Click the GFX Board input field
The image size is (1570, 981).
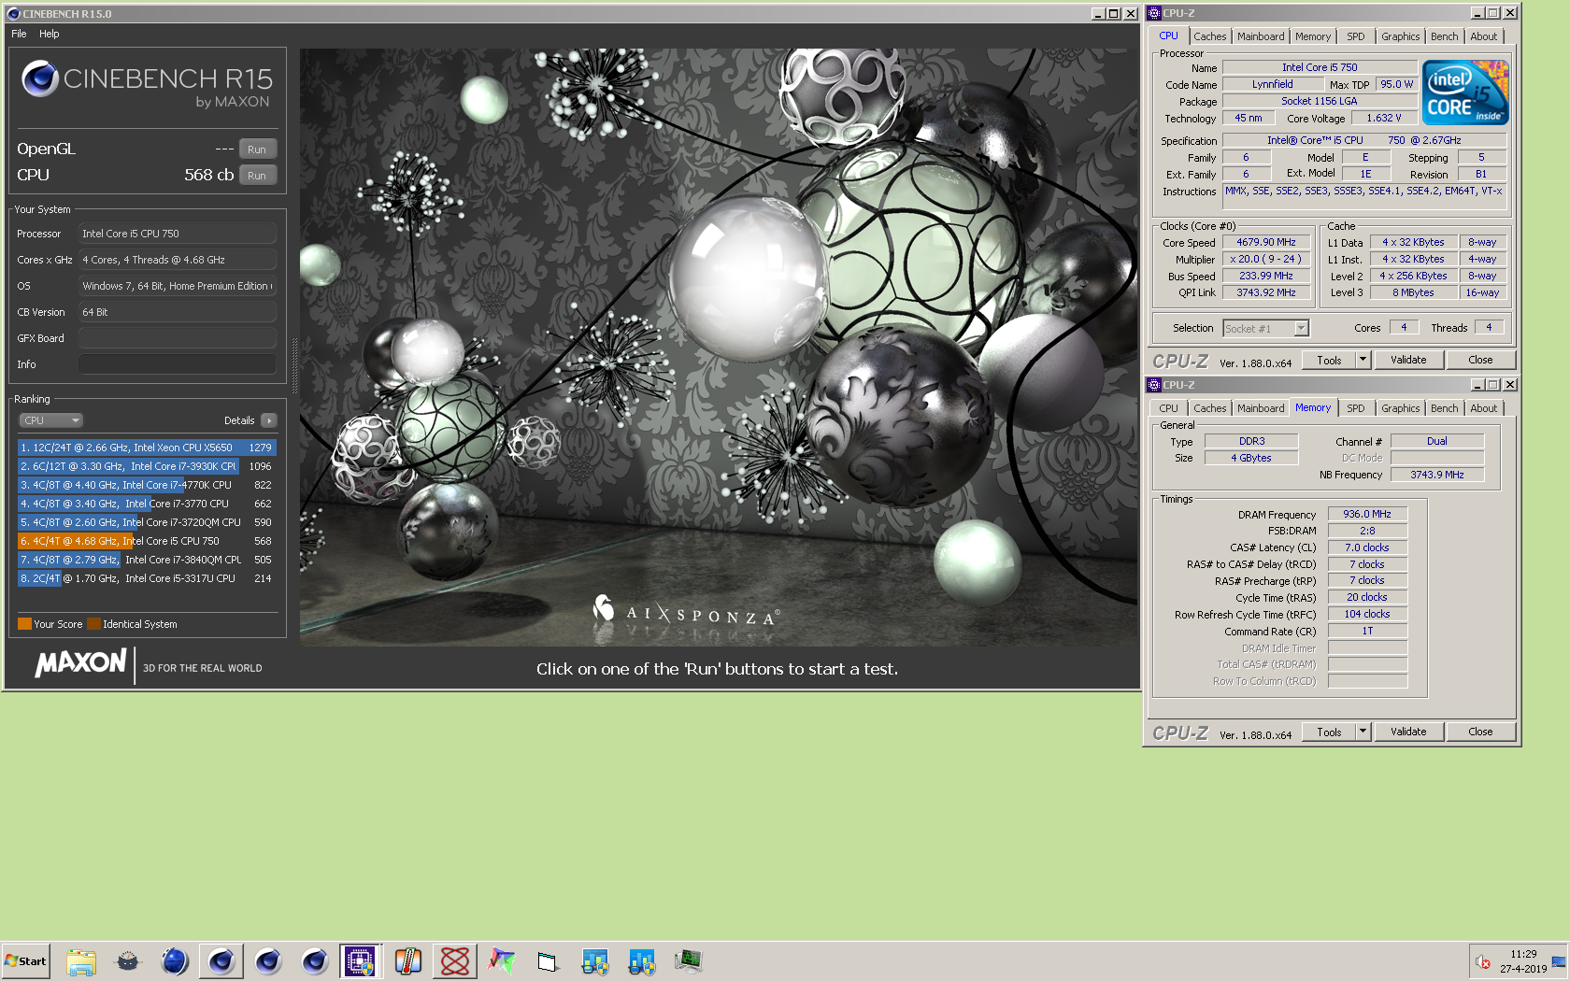[x=178, y=338]
